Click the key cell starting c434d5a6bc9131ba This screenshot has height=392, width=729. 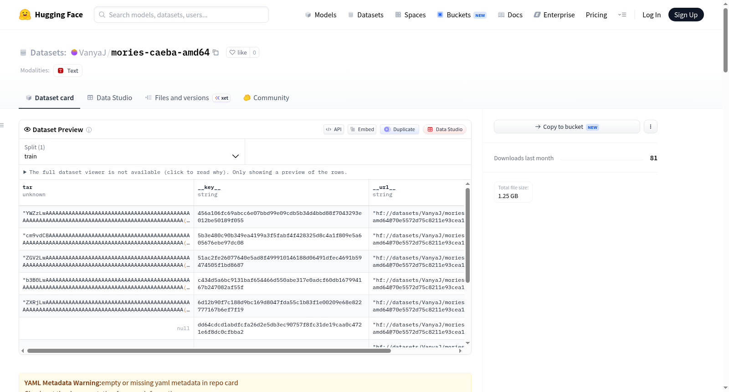coord(281,284)
